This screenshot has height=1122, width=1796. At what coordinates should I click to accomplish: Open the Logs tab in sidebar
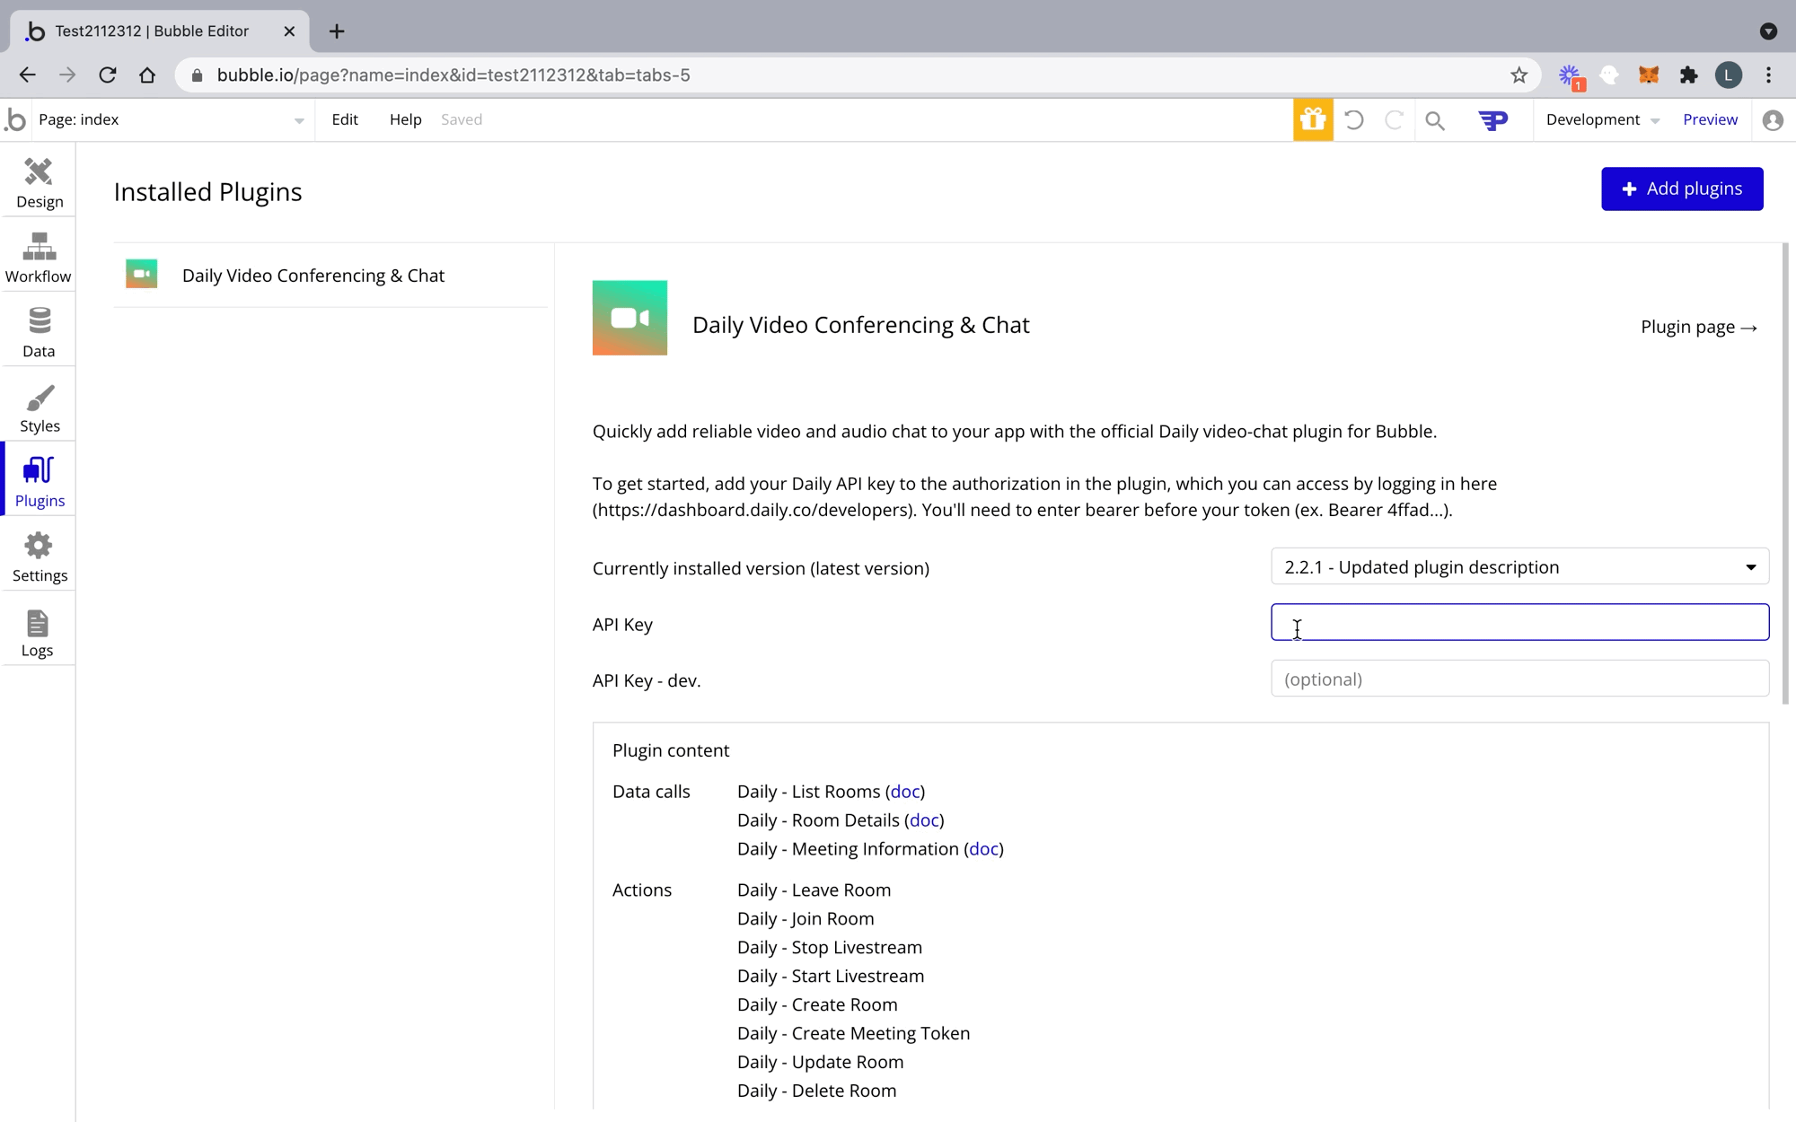tap(39, 632)
